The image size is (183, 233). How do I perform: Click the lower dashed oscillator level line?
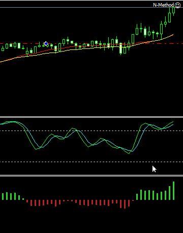tap(91, 162)
